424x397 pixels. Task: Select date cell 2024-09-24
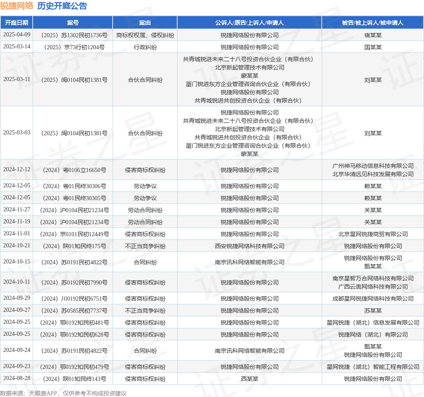[x=17, y=350]
